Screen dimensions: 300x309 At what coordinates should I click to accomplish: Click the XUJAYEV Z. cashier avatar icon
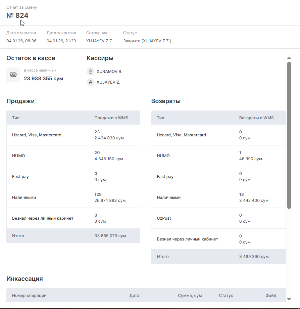click(x=90, y=82)
